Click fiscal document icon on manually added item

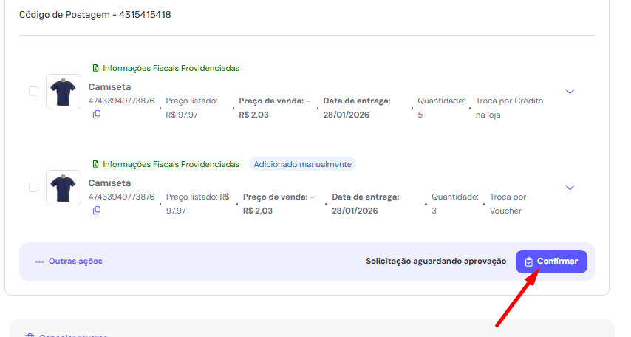coord(95,164)
